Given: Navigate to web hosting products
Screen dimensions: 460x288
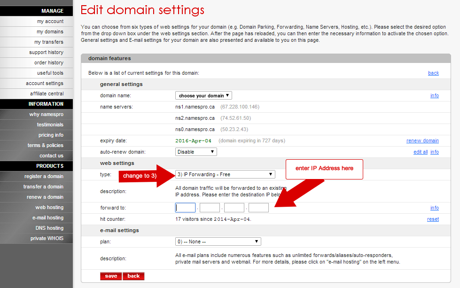Looking at the screenshot, I should (x=52, y=207).
